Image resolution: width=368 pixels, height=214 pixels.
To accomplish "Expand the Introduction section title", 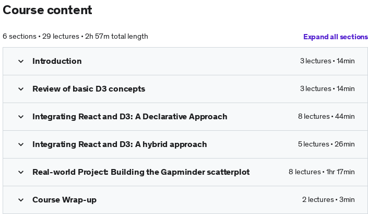I will click(57, 61).
